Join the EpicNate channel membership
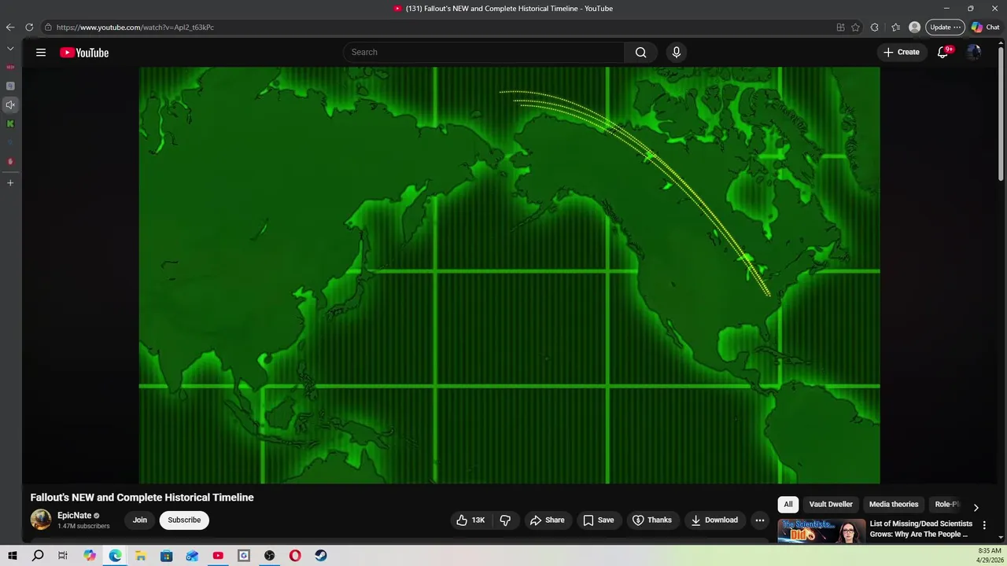The height and width of the screenshot is (566, 1007). pos(140,520)
